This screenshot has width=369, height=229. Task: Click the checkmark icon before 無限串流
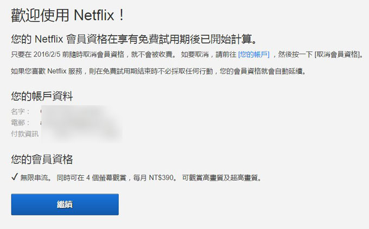point(14,177)
